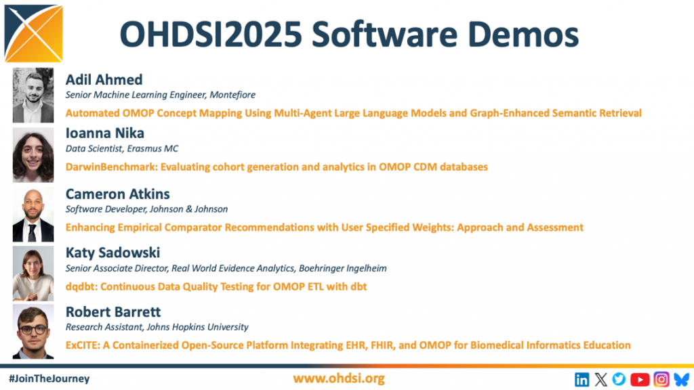The height and width of the screenshot is (390, 694).
Task: Open the LinkedIn icon
Action: click(x=581, y=379)
